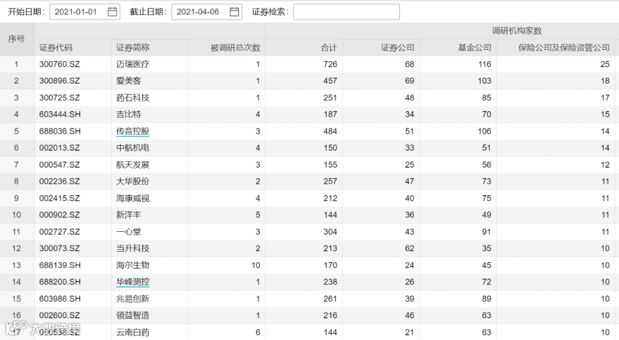This screenshot has height=340, width=619.
Task: Select the 兆易创新 name cell
Action: [132, 299]
